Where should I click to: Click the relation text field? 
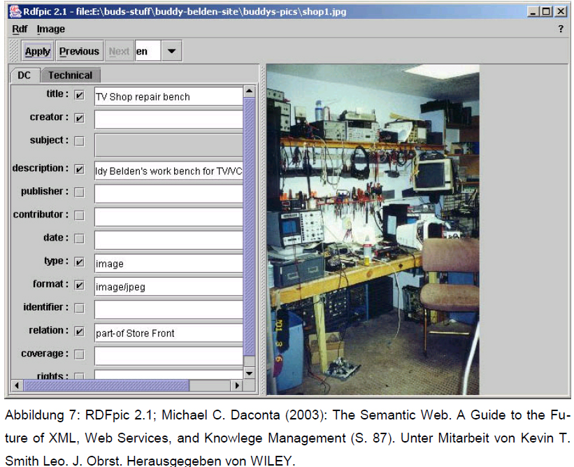coord(168,333)
